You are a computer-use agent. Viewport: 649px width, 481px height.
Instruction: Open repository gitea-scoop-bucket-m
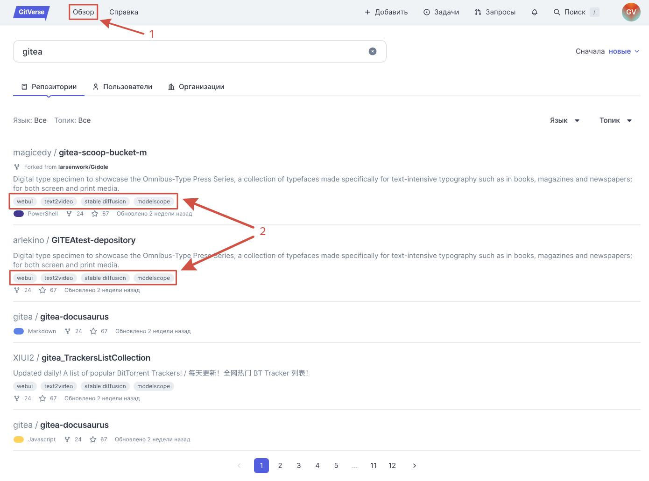pyautogui.click(x=103, y=153)
